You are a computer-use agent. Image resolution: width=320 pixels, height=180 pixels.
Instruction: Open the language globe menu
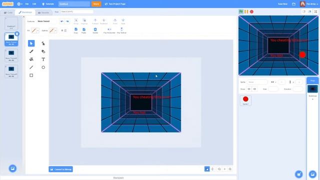(x=20, y=4)
